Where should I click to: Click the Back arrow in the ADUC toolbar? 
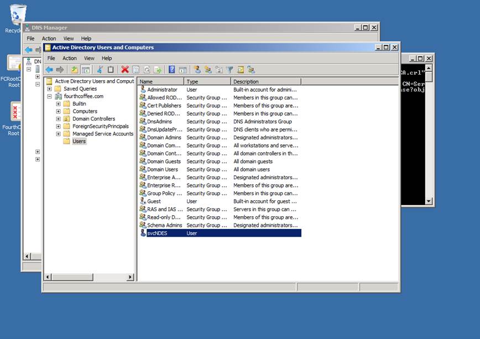49,70
